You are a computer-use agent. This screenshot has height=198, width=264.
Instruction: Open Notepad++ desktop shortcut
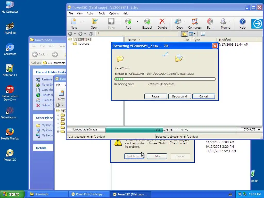coord(10,70)
